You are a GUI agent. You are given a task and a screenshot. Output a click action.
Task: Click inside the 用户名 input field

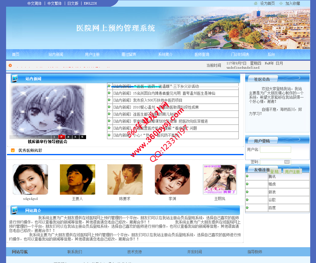pyautogui.click(x=276, y=149)
